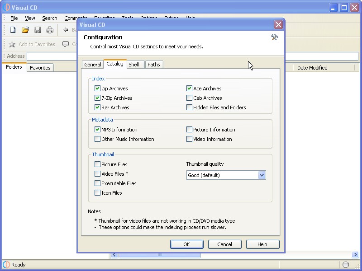Enable Cab Archives indexing
Image resolution: width=362 pixels, height=271 pixels.
click(x=189, y=98)
